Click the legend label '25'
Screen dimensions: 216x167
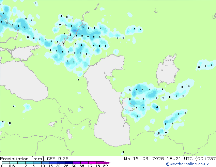[x=66, y=166]
